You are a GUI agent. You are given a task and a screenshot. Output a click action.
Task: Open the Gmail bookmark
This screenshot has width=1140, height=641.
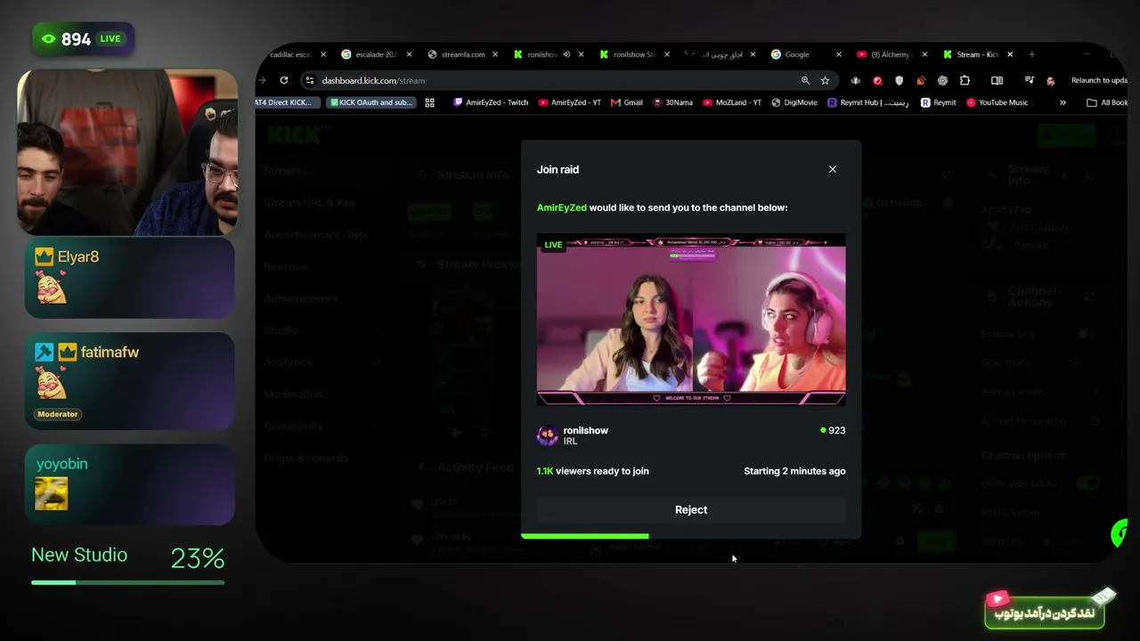tap(626, 102)
